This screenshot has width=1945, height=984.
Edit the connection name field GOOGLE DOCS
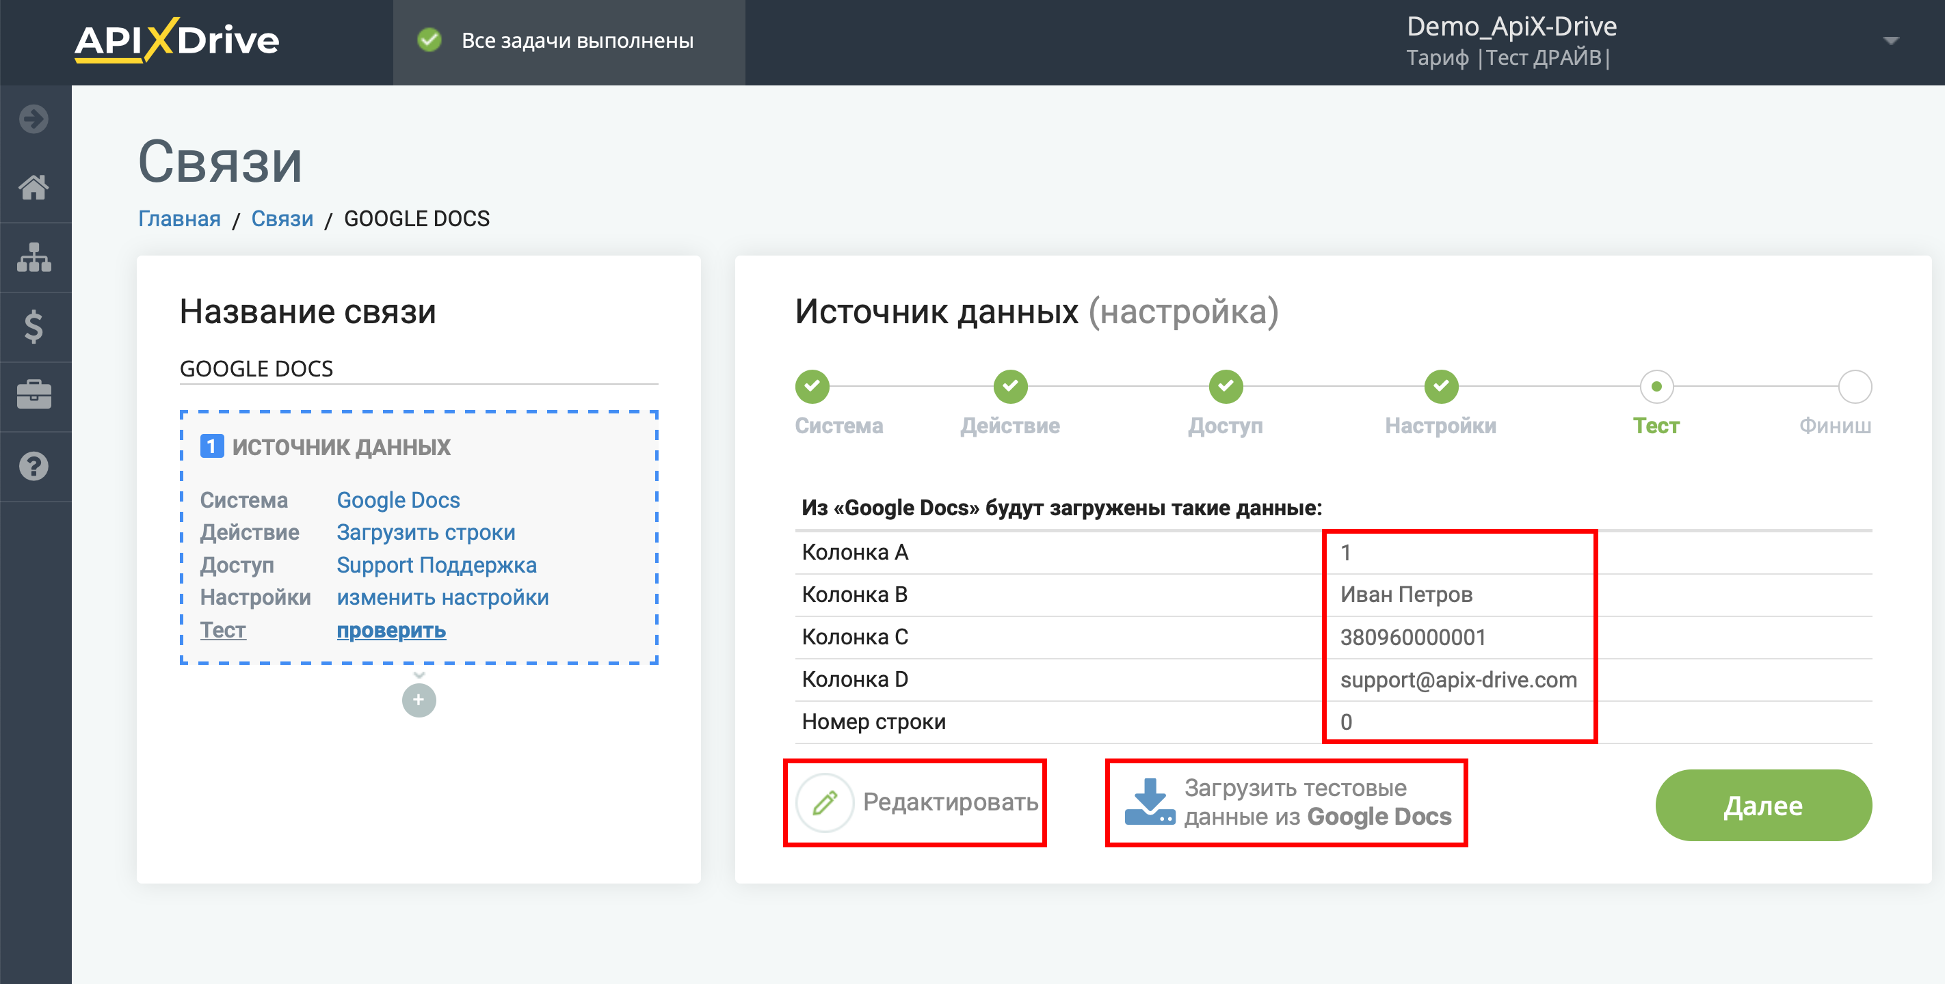point(419,368)
